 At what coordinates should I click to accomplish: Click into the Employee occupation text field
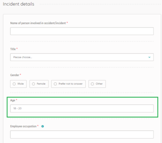point(82,134)
